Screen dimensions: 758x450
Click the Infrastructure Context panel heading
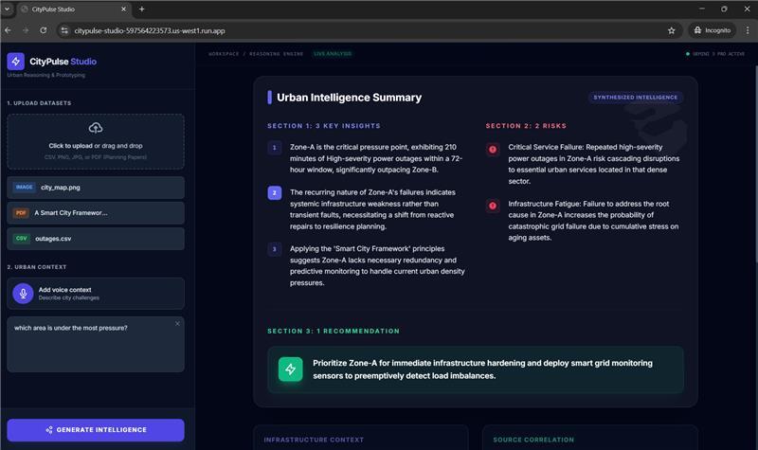coord(314,440)
